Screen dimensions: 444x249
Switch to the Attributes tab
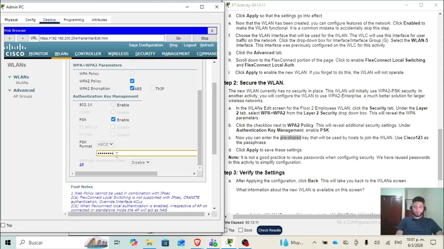pyautogui.click(x=99, y=20)
